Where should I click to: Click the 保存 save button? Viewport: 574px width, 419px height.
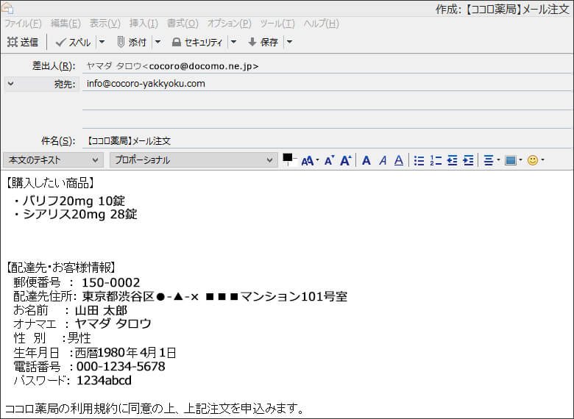263,42
